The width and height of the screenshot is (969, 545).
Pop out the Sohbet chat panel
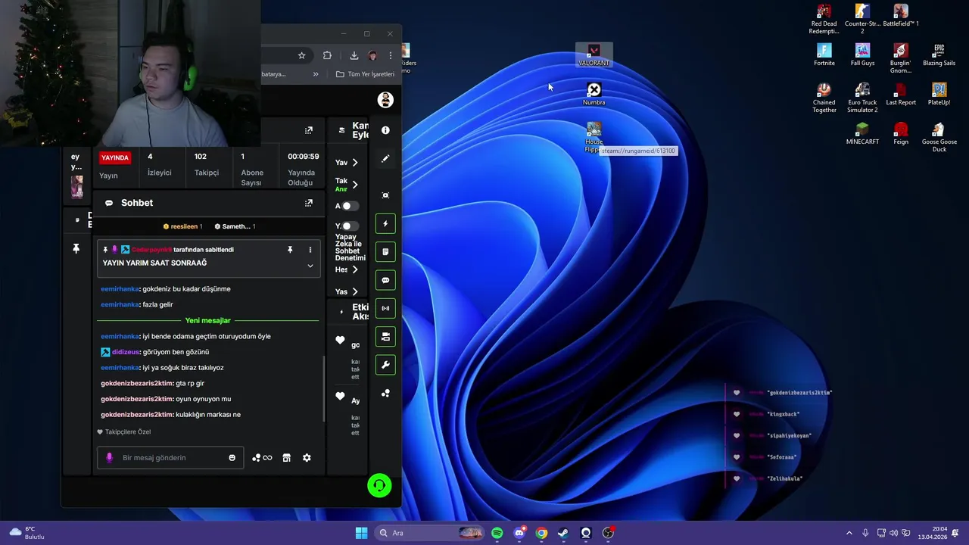(x=308, y=203)
